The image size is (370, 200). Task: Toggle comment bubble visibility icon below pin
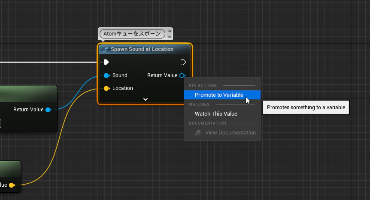click(170, 36)
